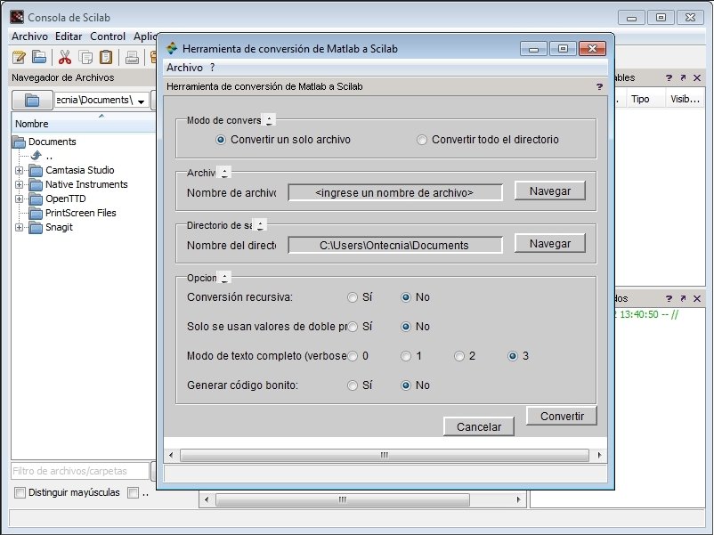Click the parent directory '..' arrow icon
This screenshot has width=714, height=535.
point(37,156)
